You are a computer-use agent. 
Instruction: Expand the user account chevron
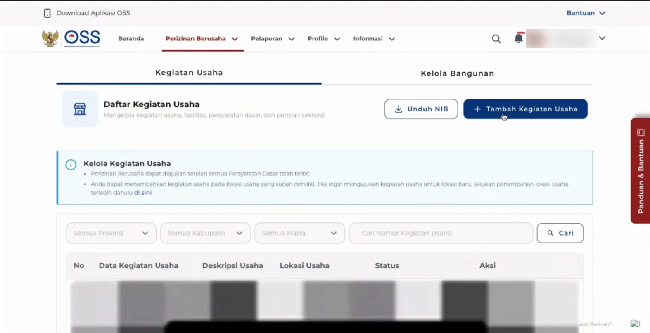pyautogui.click(x=602, y=38)
